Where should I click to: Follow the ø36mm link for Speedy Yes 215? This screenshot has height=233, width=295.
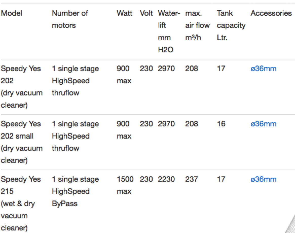click(x=263, y=179)
